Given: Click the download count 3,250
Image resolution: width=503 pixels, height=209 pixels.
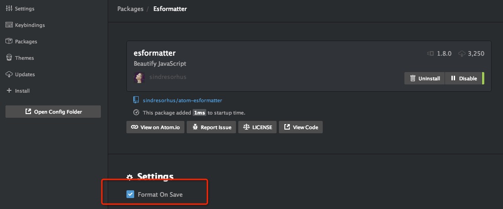Looking at the screenshot, I should (476, 53).
